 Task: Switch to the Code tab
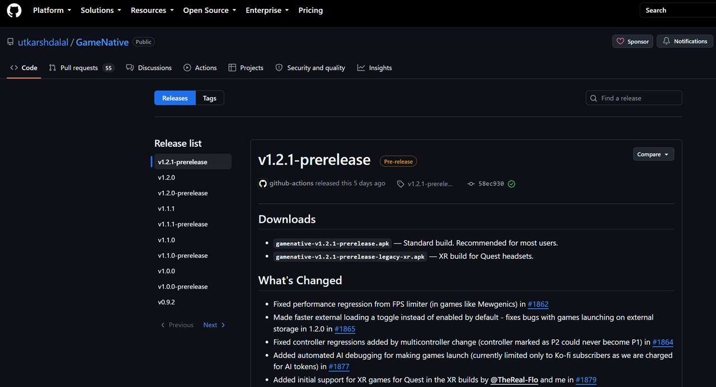pyautogui.click(x=24, y=68)
